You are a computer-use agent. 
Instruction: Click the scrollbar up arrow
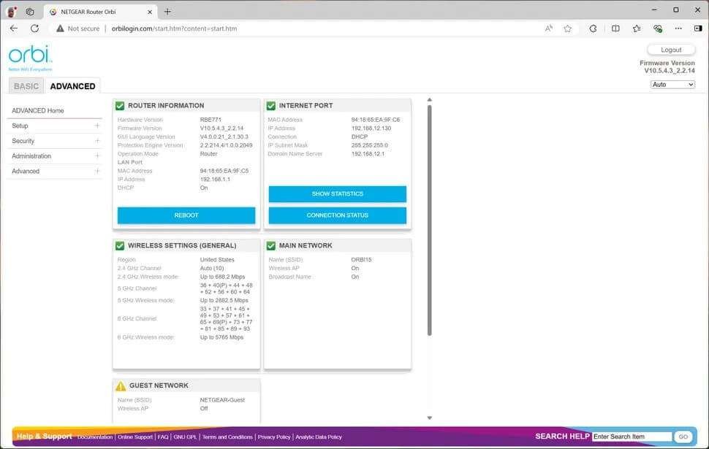point(430,100)
